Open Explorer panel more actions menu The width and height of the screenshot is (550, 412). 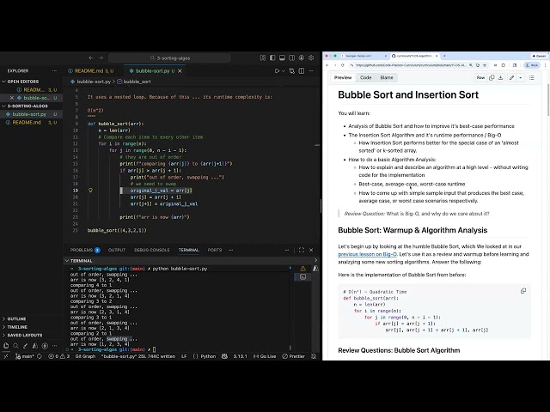click(54, 70)
